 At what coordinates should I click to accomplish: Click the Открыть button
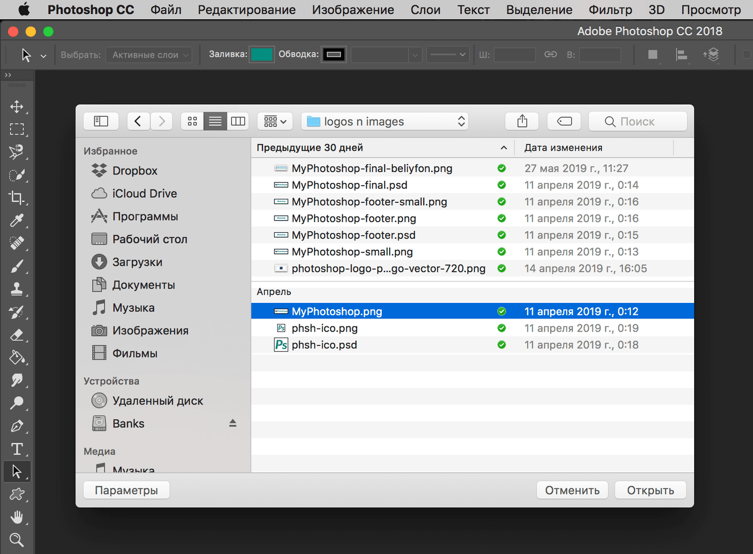coord(650,491)
